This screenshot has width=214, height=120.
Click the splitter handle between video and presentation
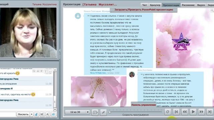click(x=60, y=54)
